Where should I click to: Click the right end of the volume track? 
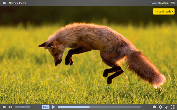pos(30,107)
